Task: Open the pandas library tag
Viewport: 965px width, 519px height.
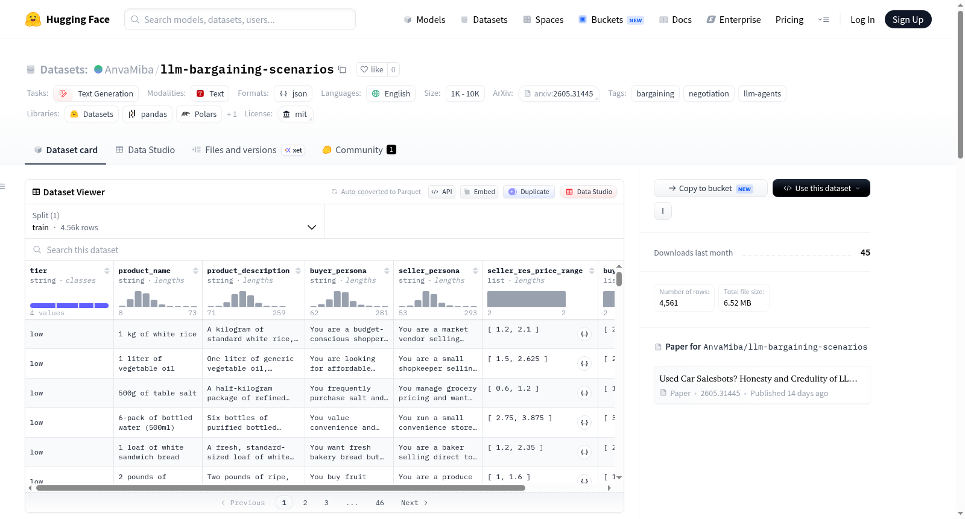Action: (x=148, y=114)
